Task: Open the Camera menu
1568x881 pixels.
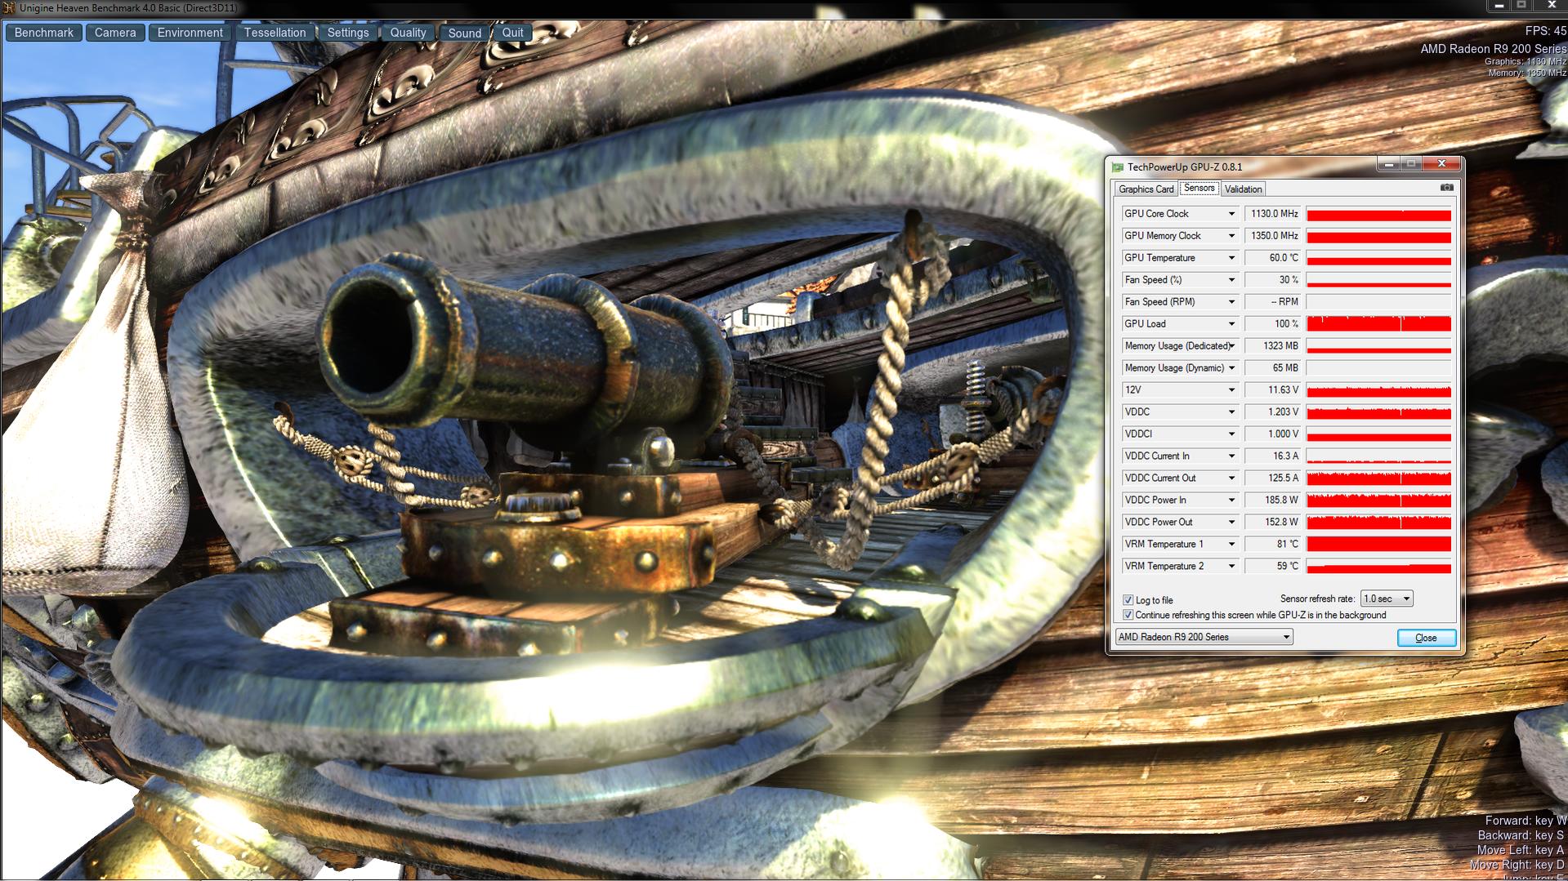Action: [x=115, y=33]
